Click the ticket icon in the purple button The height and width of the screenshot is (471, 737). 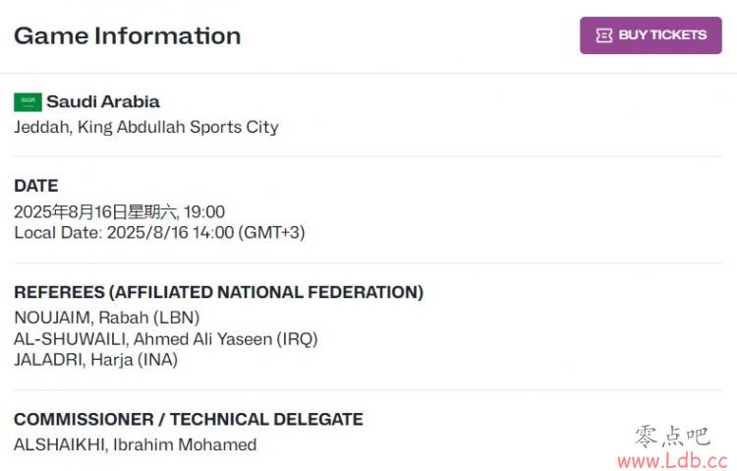coord(604,35)
